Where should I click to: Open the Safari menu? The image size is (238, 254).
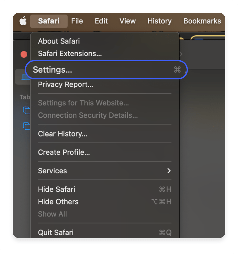pos(49,21)
